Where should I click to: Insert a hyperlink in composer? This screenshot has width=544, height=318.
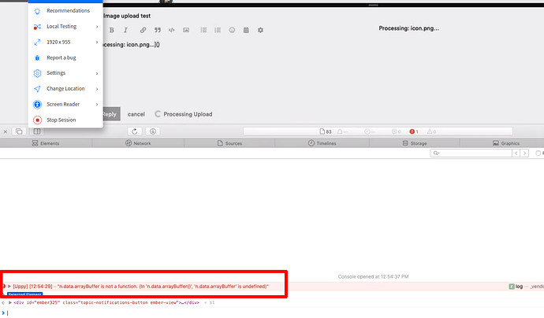pos(143,30)
